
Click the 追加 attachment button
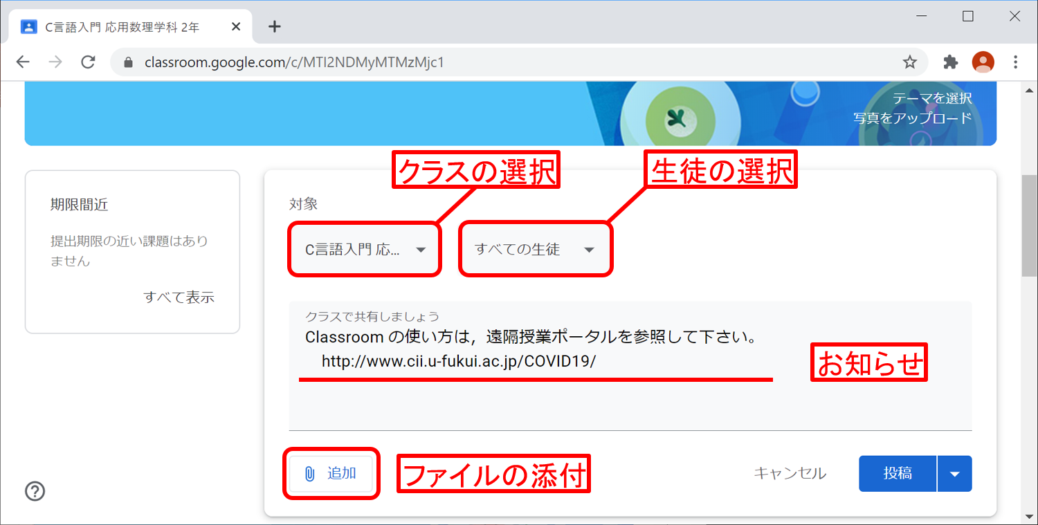[331, 473]
